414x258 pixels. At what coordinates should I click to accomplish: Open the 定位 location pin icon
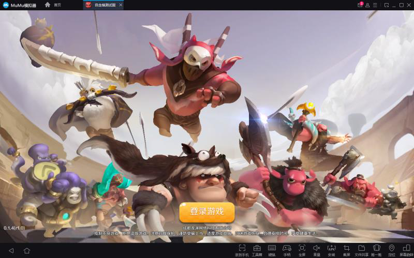tap(392, 250)
